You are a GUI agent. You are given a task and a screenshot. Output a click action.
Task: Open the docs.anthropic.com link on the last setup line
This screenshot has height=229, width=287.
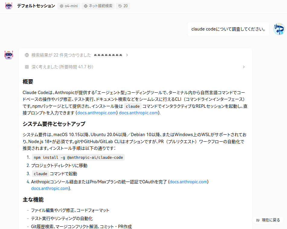pos(50,188)
